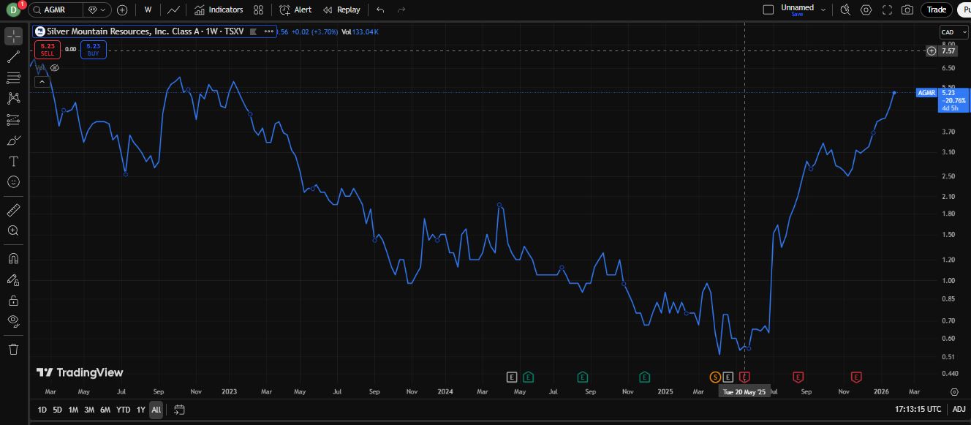Click the 5.23 BUY button
The image size is (971, 425).
[94, 49]
